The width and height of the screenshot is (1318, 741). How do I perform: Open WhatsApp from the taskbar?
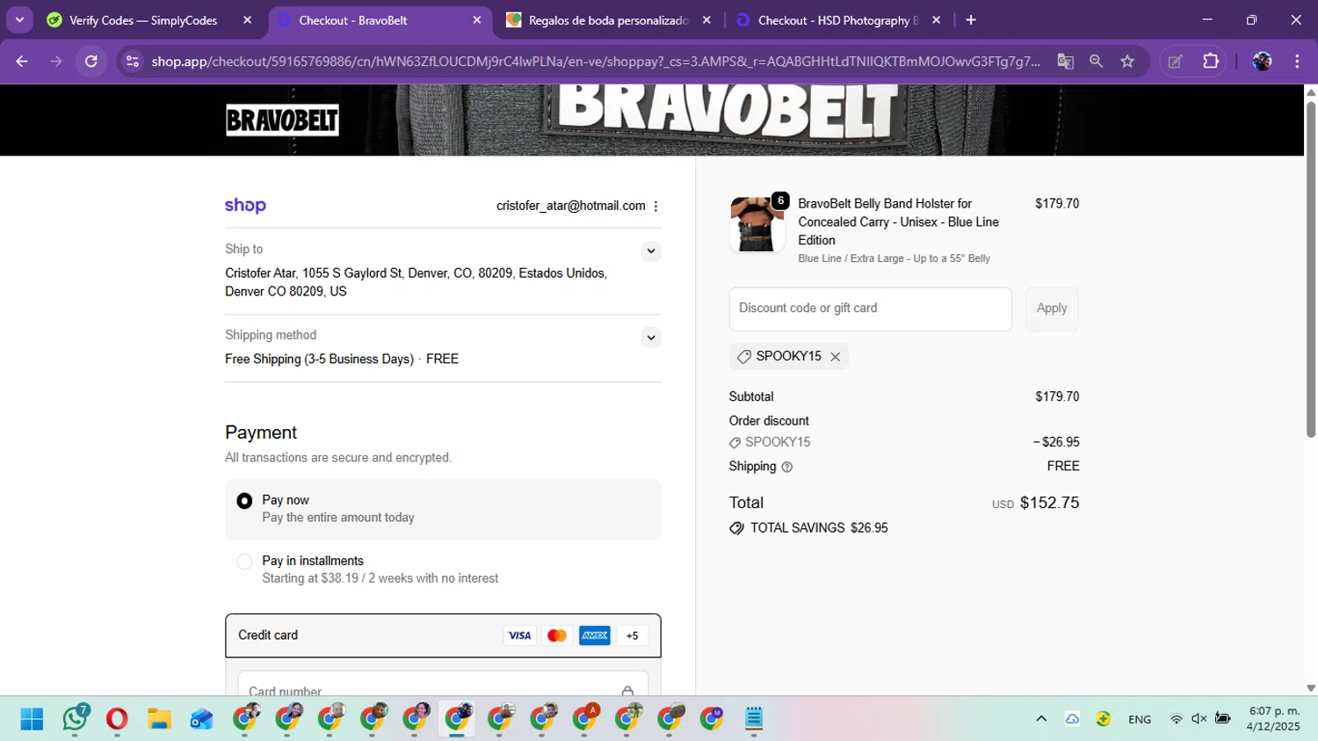(75, 719)
